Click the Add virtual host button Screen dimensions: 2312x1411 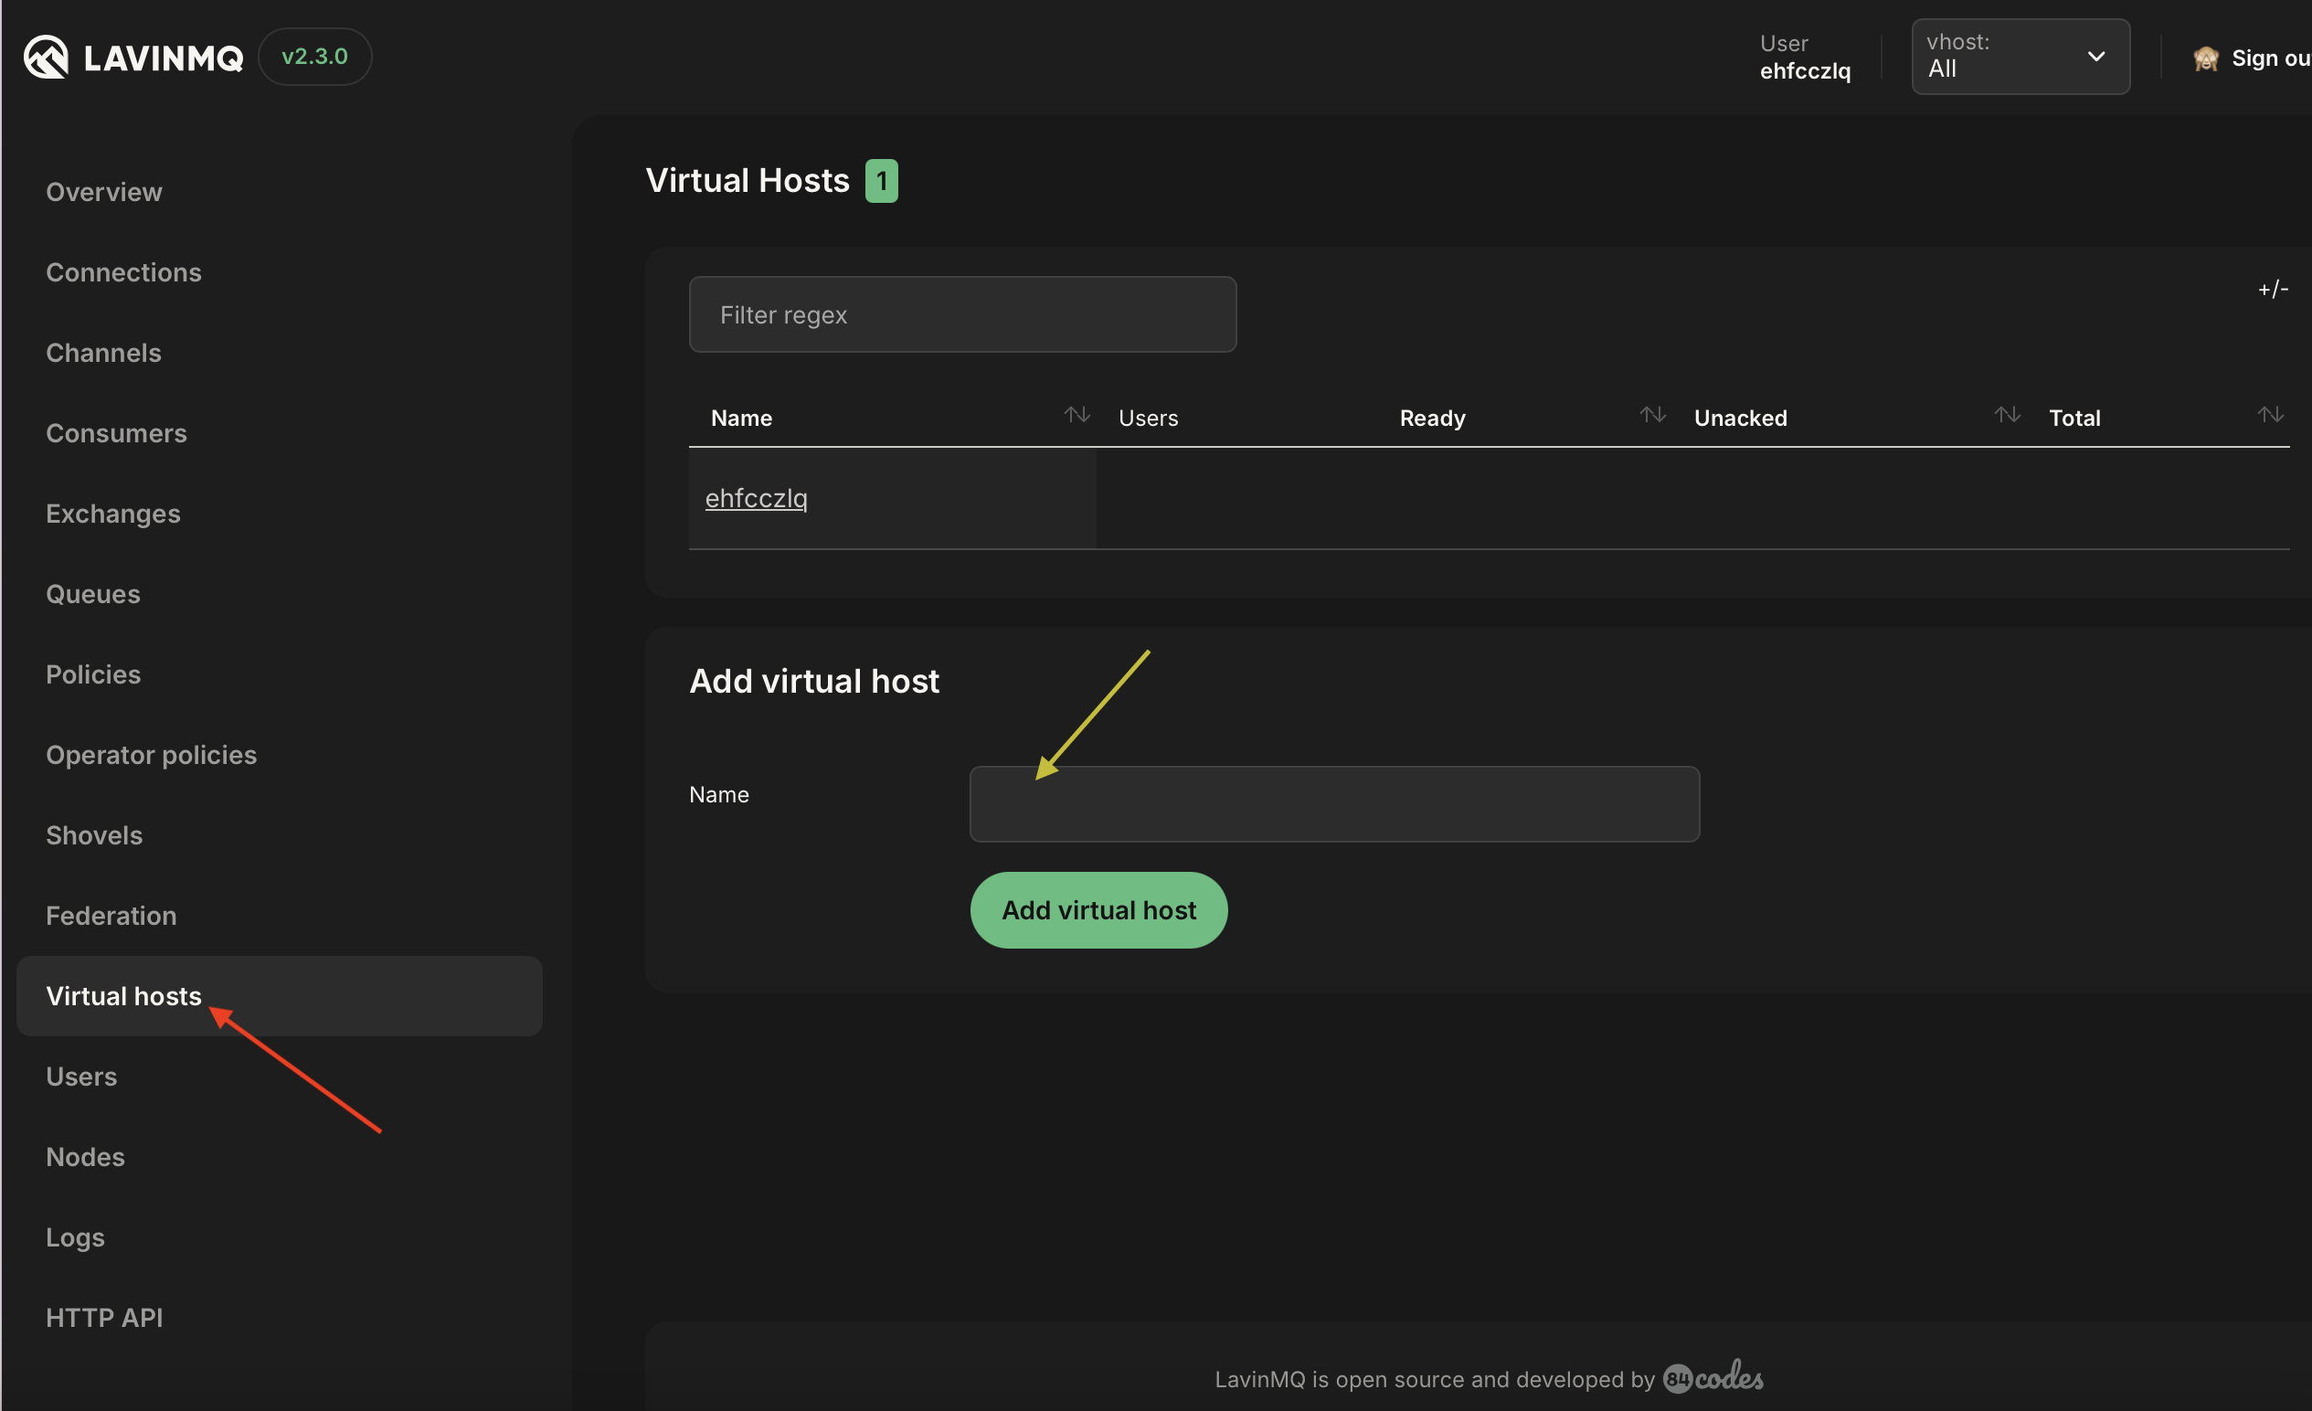click(1098, 910)
